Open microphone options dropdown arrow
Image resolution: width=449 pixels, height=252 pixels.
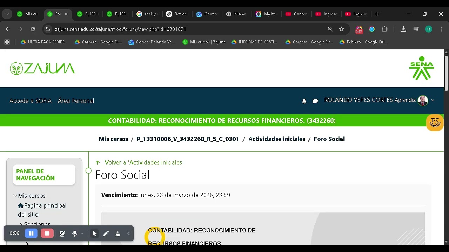click(x=82, y=234)
